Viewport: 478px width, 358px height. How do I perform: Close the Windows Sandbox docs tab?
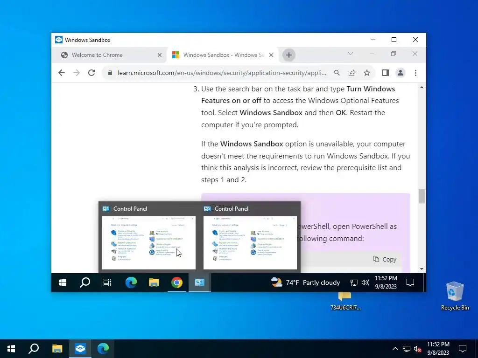tap(271, 55)
